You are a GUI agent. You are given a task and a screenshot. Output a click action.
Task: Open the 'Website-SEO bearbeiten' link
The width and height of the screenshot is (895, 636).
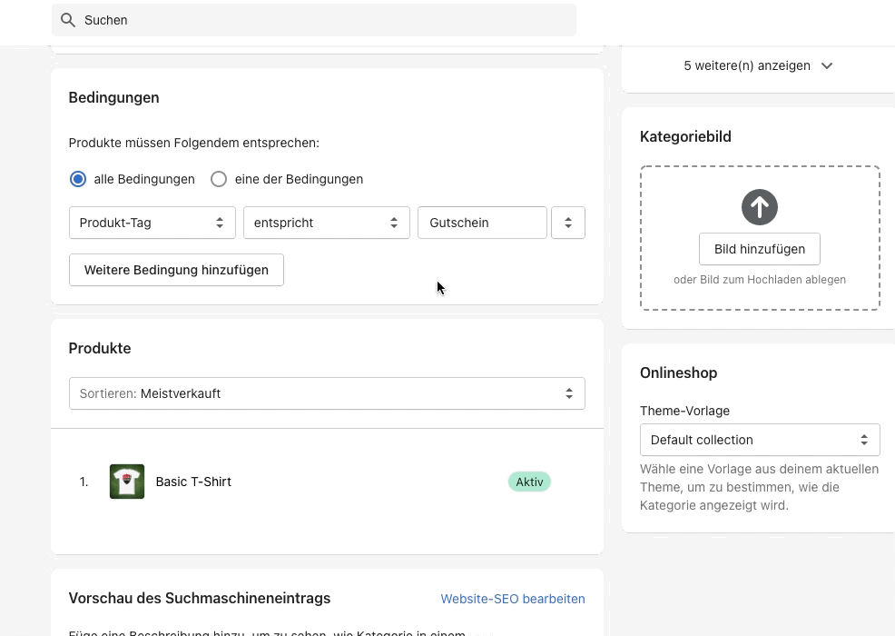[512, 599]
